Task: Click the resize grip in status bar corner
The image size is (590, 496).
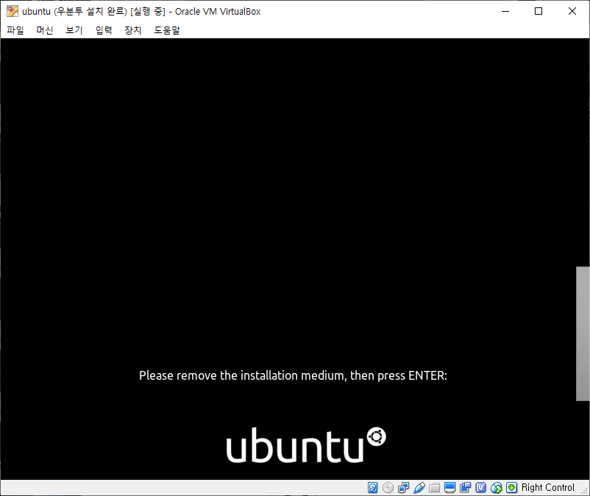Action: point(585,491)
